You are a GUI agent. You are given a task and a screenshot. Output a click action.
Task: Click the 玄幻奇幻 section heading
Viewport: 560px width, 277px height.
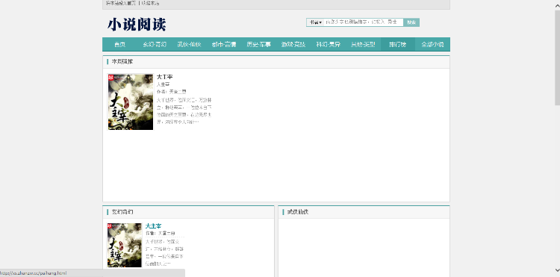click(x=122, y=212)
